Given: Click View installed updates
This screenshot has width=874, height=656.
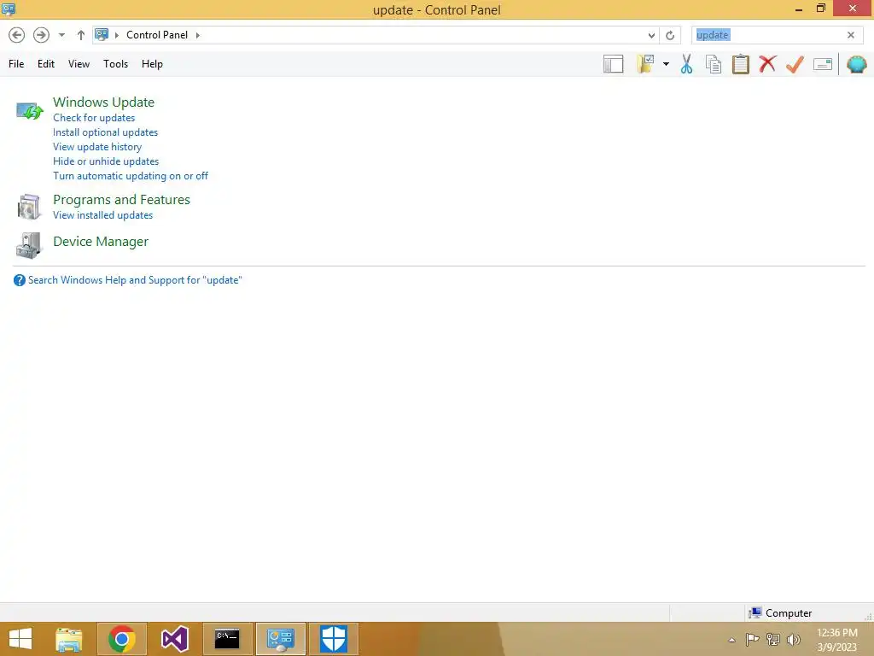Looking at the screenshot, I should [x=102, y=215].
